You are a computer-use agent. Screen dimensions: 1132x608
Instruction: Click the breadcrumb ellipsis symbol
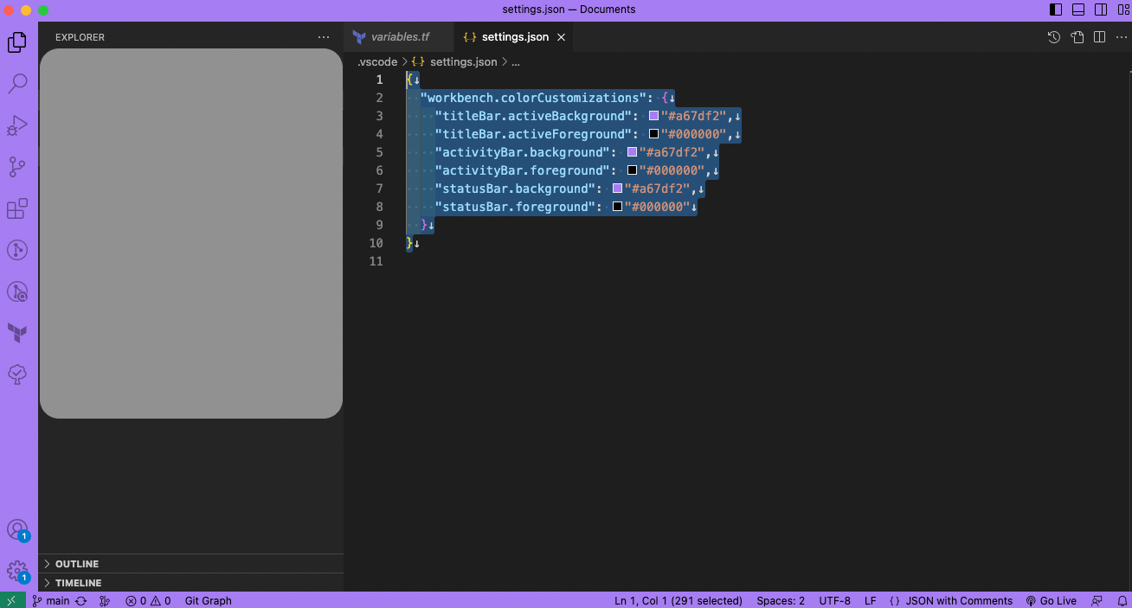(x=516, y=62)
